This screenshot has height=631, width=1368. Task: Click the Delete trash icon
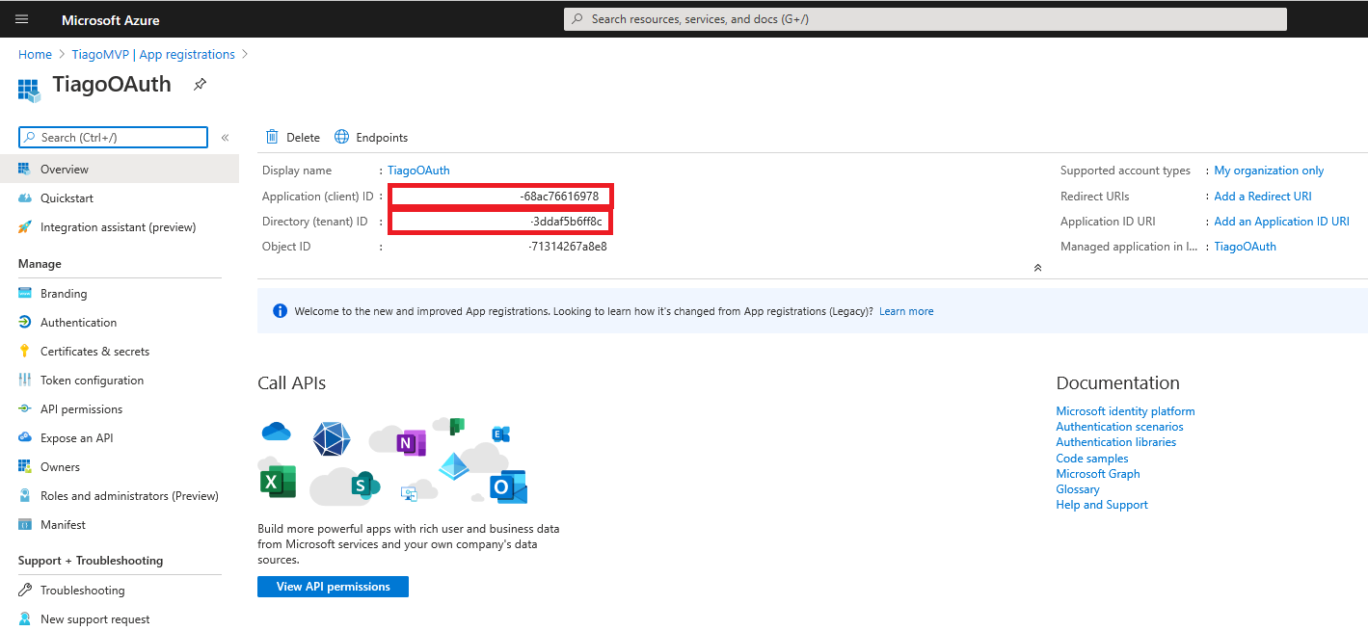click(x=272, y=137)
